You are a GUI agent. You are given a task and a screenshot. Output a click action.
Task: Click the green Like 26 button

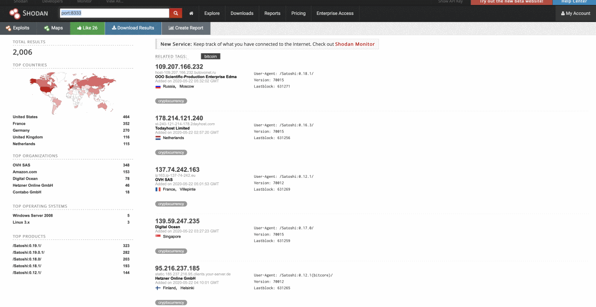click(x=87, y=28)
